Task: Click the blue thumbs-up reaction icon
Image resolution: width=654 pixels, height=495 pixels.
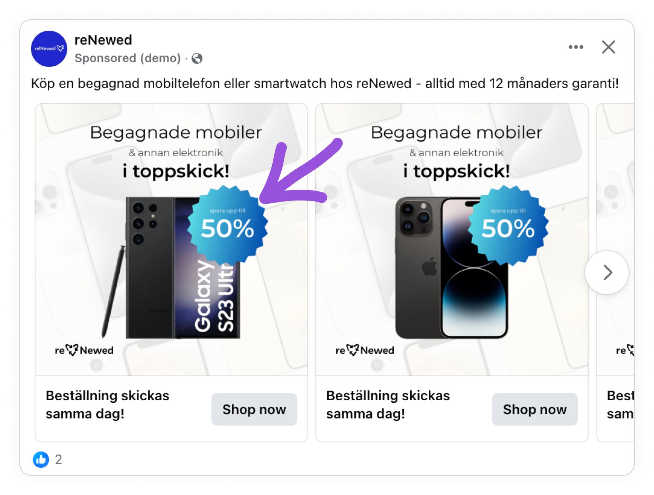Action: [41, 459]
